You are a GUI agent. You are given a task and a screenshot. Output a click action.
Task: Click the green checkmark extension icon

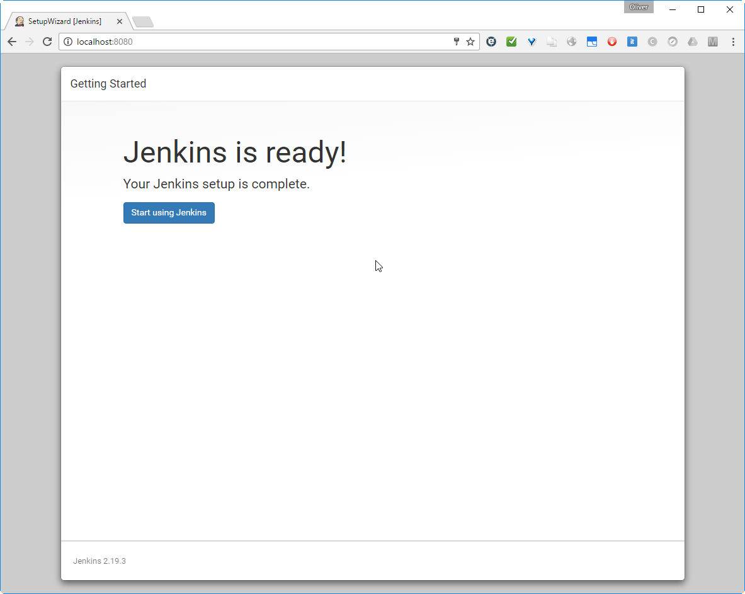pos(511,42)
